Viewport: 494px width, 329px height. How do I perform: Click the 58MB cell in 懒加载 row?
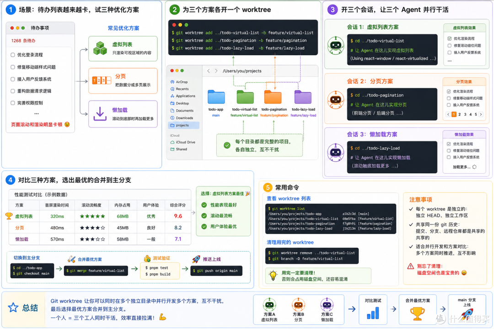point(123,239)
